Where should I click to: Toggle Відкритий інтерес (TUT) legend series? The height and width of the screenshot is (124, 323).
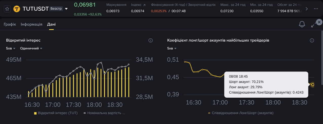point(56,113)
